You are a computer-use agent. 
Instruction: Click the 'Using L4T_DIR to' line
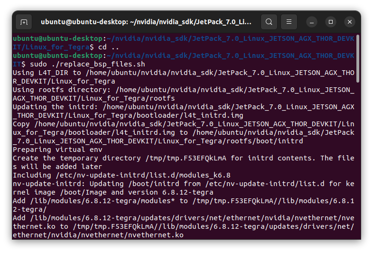point(184,73)
